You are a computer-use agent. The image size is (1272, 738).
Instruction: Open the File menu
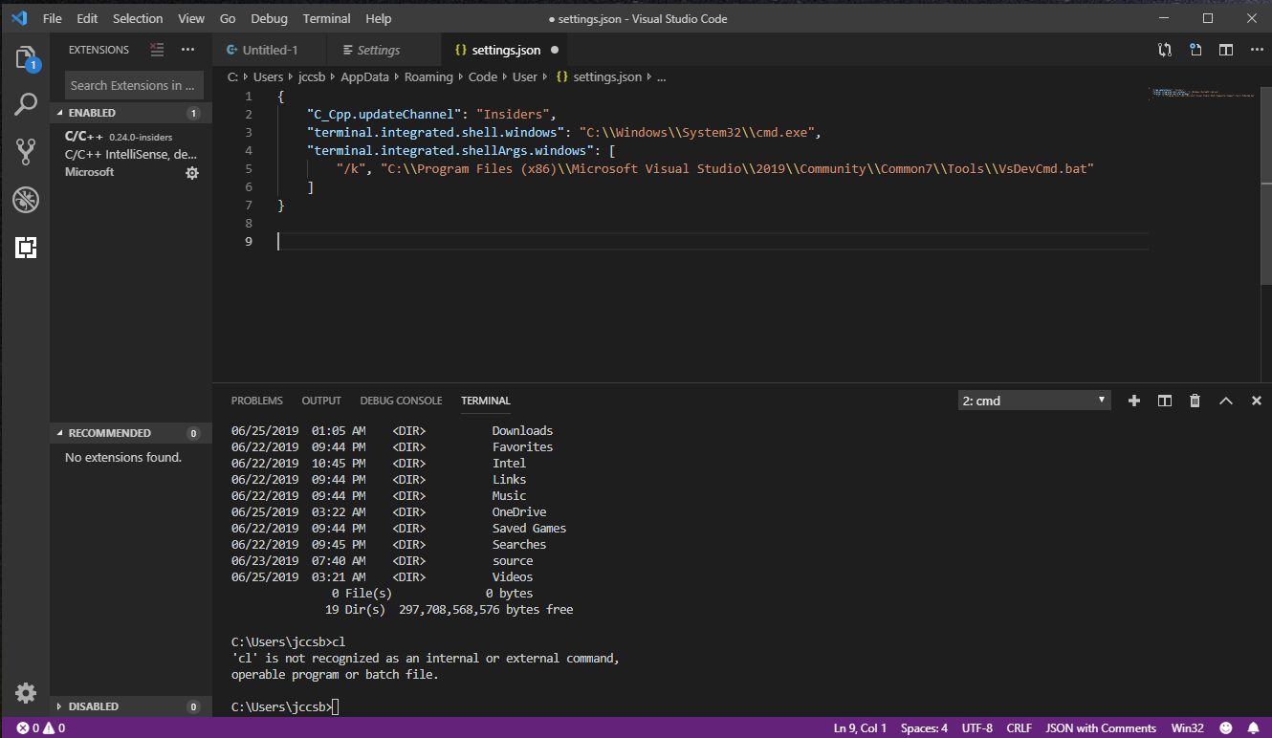(53, 18)
